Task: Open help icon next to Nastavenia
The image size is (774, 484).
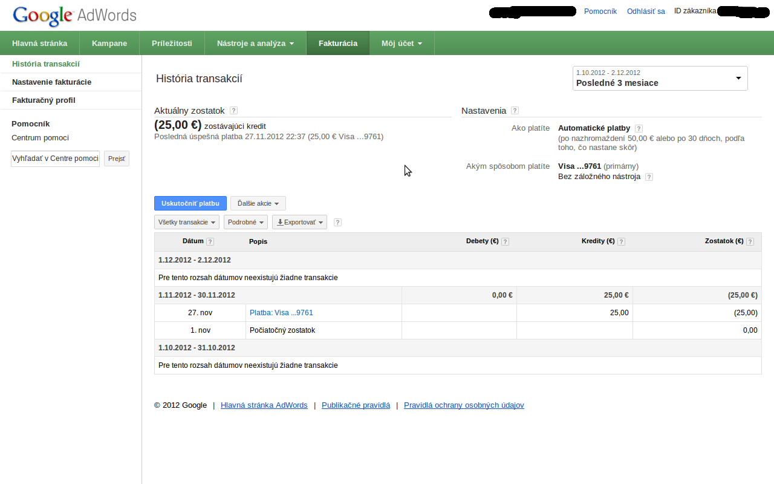Action: 515,111
